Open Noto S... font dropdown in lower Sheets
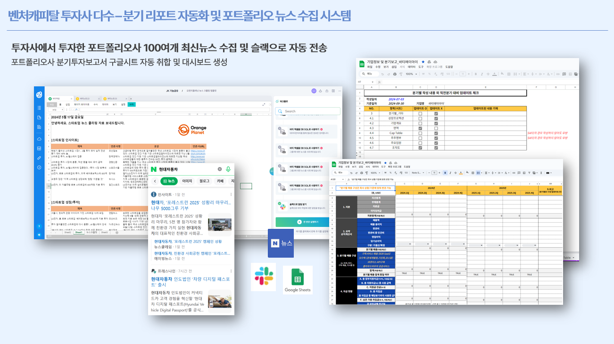Viewport: 614px width, 344px height. pos(418,173)
